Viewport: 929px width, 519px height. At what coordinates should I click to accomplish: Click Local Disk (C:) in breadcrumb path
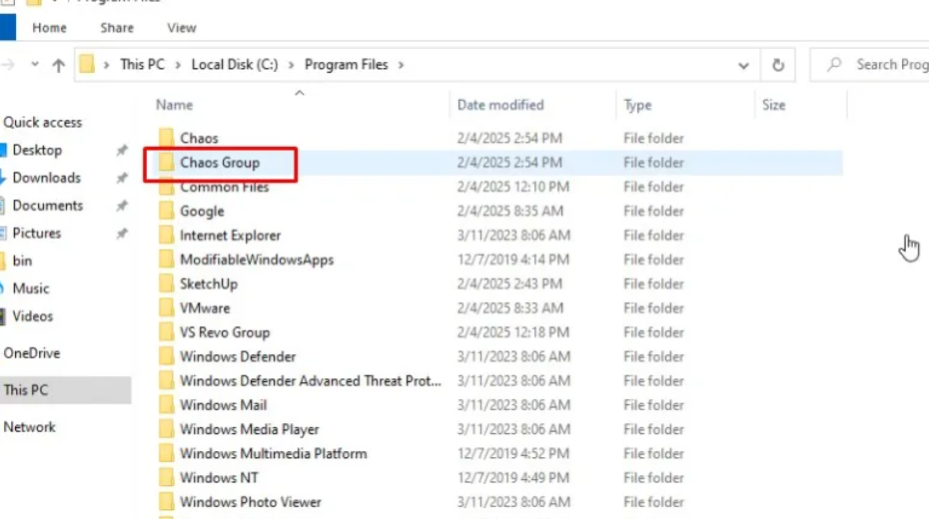coord(234,65)
